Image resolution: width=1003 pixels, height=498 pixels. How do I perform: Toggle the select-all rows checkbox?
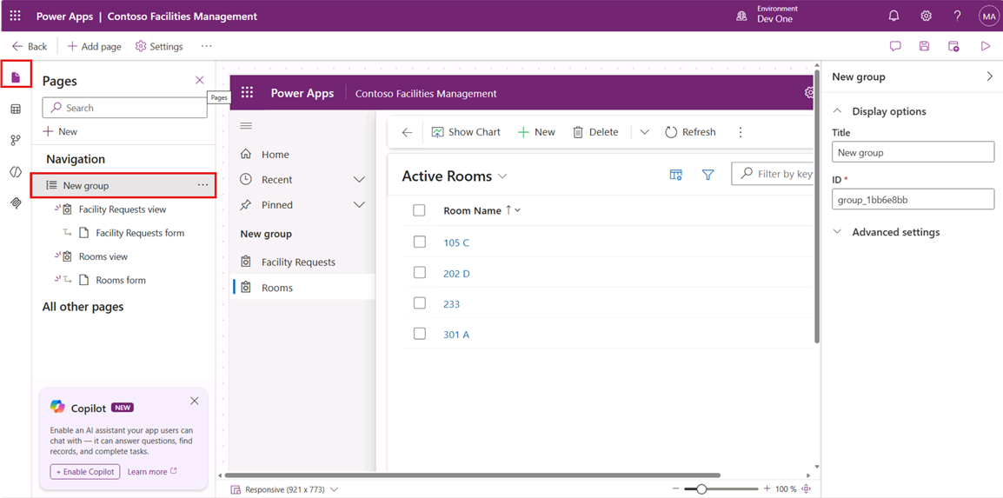pos(419,210)
